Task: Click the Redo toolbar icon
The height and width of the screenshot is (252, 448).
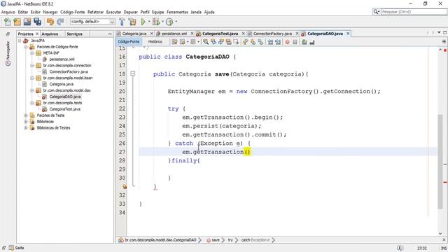Action: (x=60, y=22)
